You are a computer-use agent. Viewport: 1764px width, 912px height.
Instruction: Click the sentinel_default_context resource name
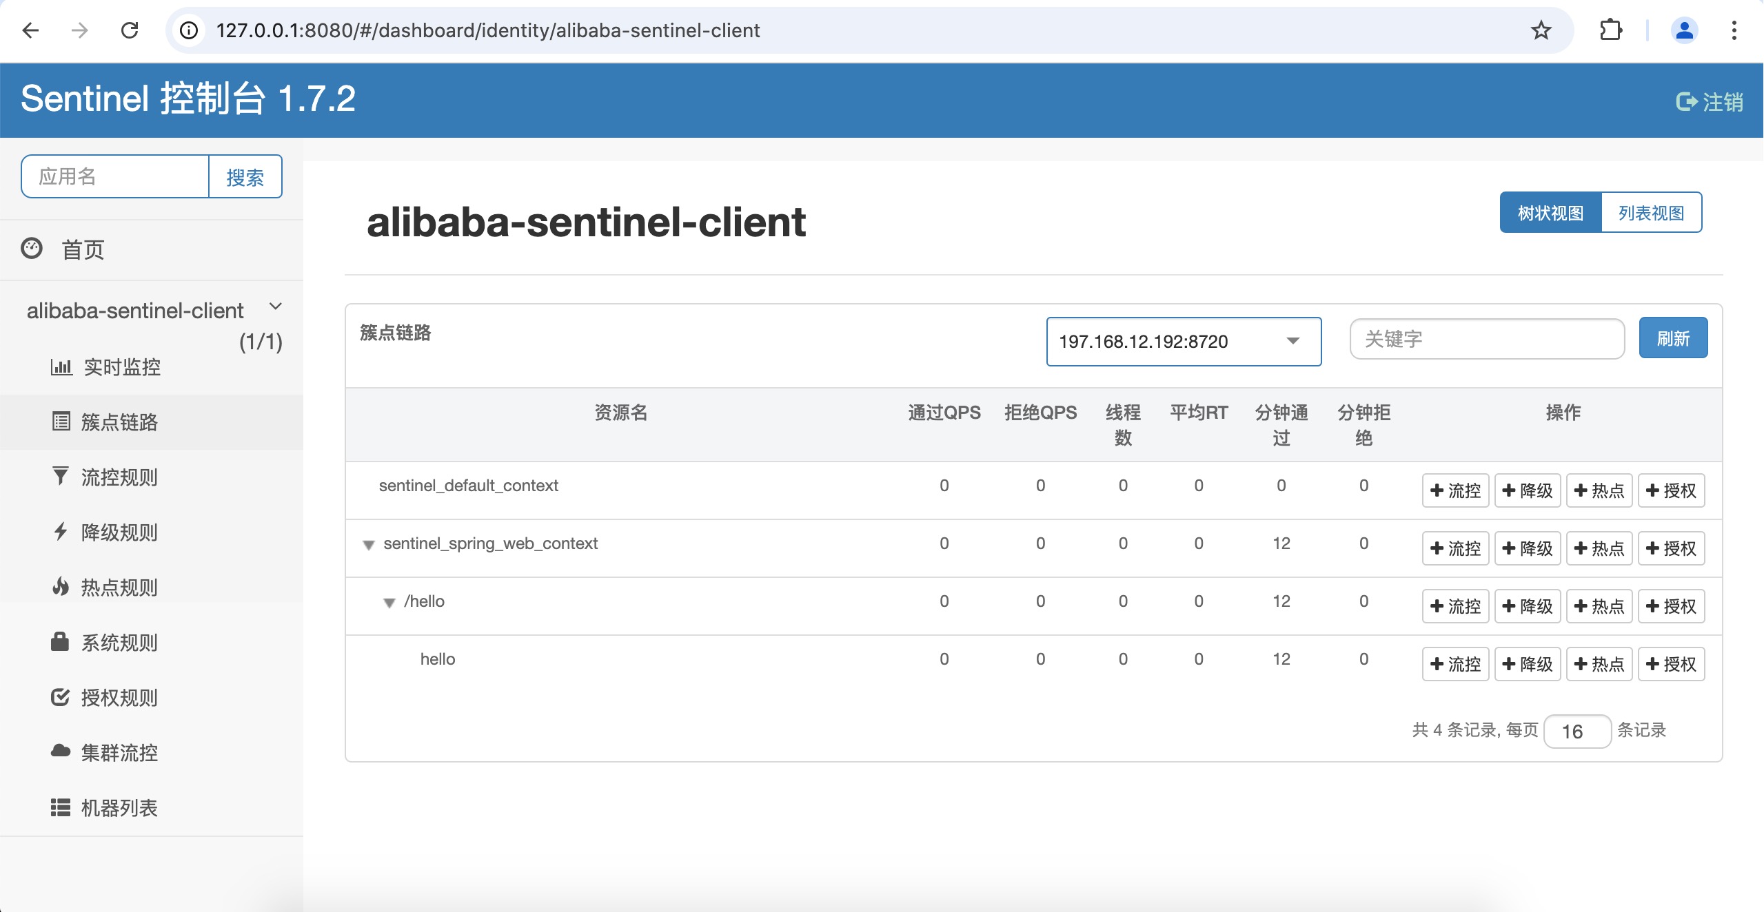tap(469, 486)
